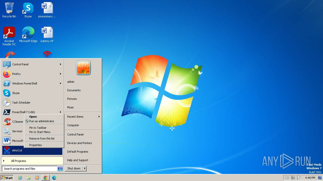Viewport: 323px width, 181px height.
Task: Click the search magnifier icon in Start menu
Action: click(60, 169)
